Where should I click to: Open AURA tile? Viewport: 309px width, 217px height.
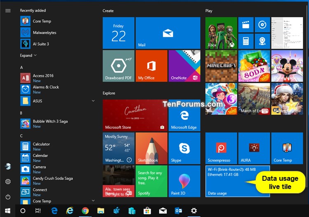(254, 148)
